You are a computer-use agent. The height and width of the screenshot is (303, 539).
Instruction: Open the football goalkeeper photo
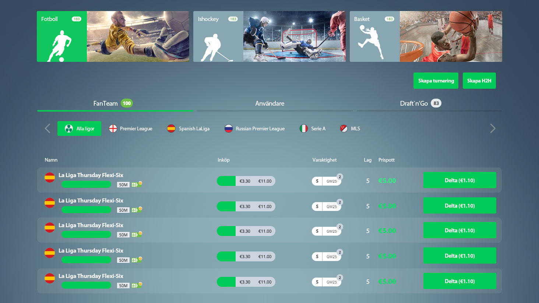[138, 36]
